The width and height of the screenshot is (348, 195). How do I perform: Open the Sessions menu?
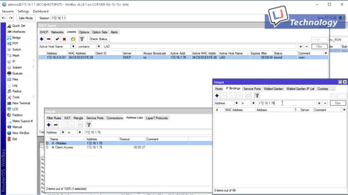click(8, 11)
